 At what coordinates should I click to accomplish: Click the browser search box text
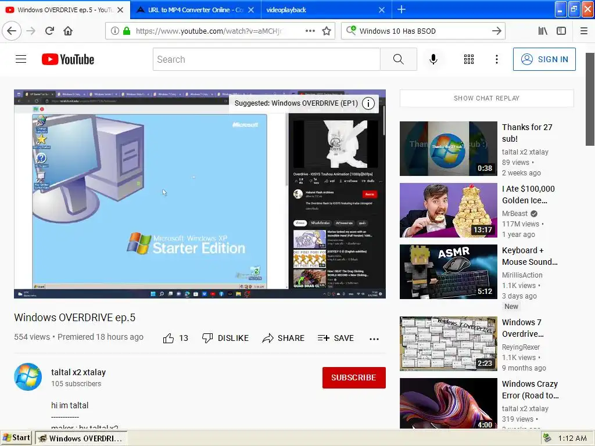coord(397,31)
